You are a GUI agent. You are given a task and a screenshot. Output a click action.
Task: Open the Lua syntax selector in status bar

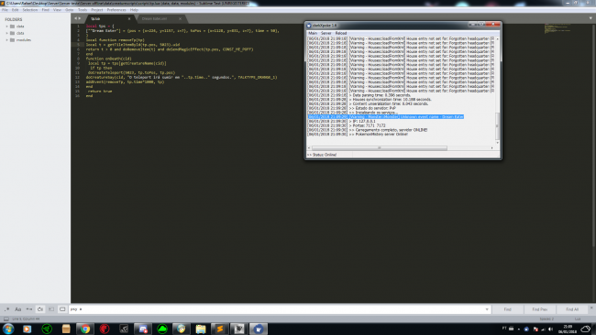pos(578,319)
